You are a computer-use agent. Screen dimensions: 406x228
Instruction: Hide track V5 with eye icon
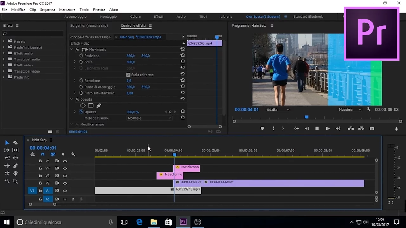coord(65,161)
